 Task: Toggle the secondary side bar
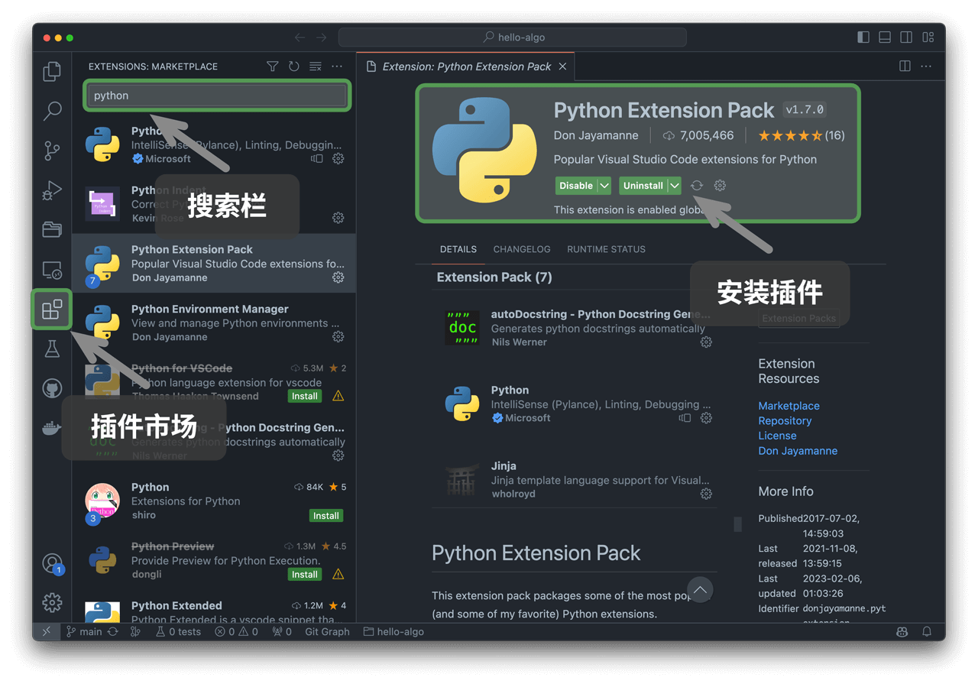pos(906,37)
